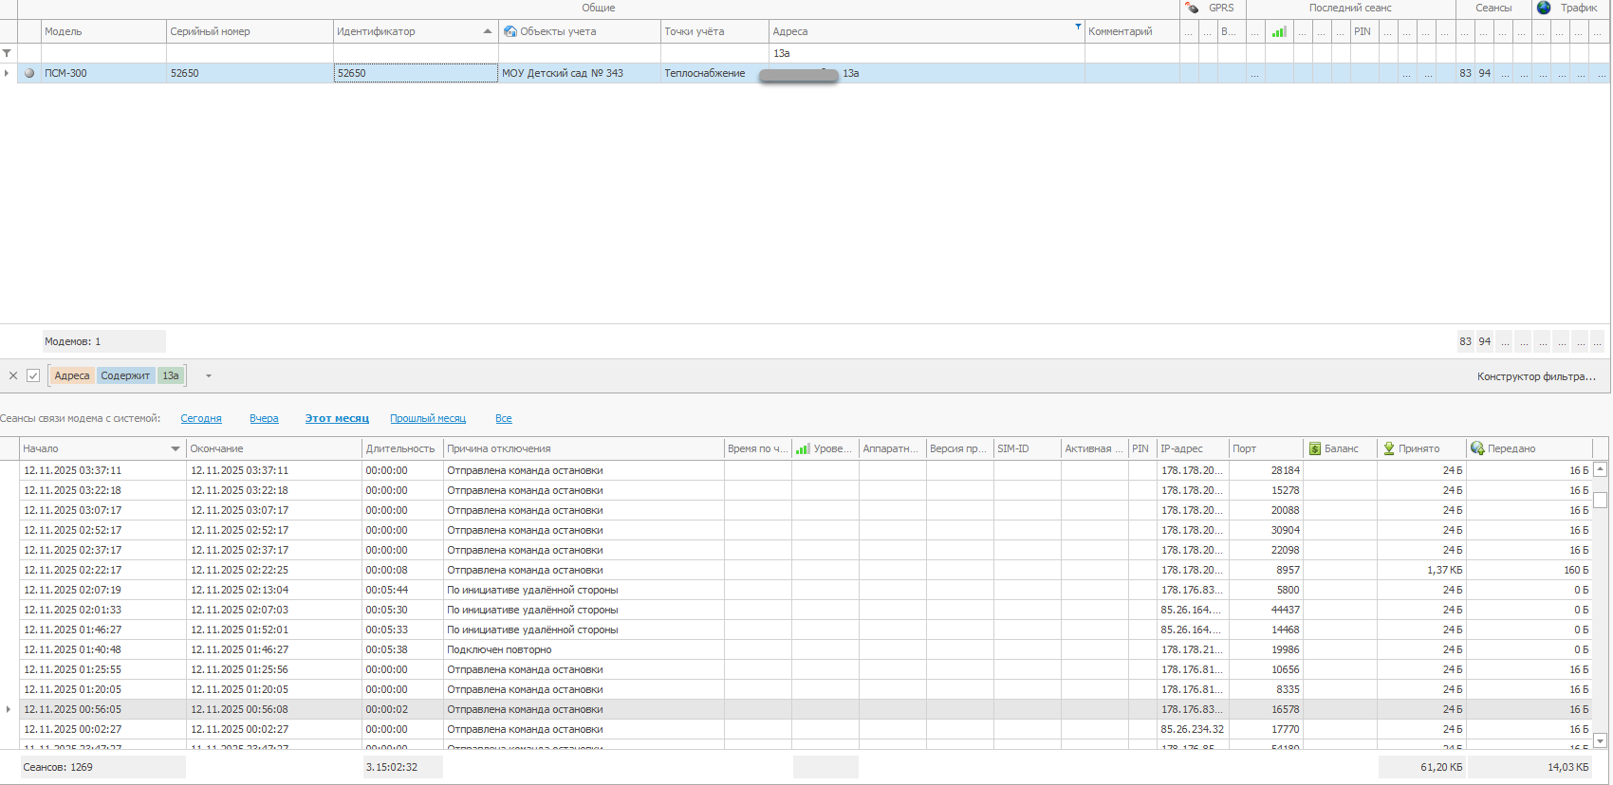Click the GPRS modem icon in header
The width and height of the screenshot is (1613, 785).
click(x=1192, y=8)
